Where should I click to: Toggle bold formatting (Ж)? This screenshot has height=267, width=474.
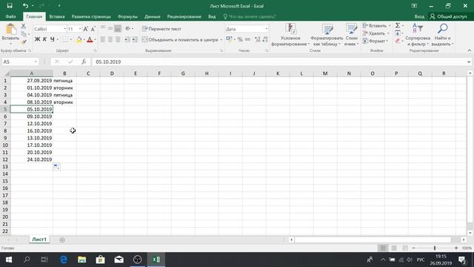click(x=37, y=39)
